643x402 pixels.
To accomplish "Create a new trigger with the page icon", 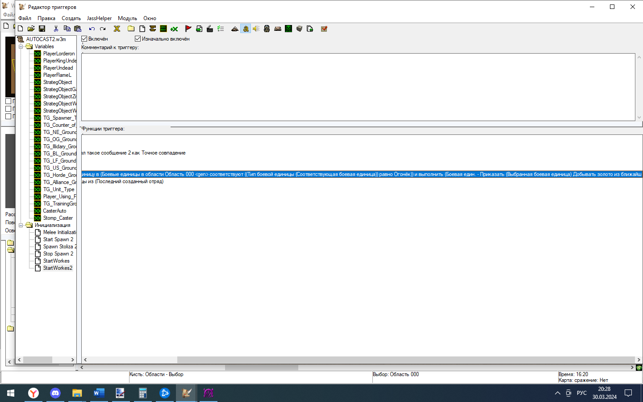I will click(x=142, y=29).
